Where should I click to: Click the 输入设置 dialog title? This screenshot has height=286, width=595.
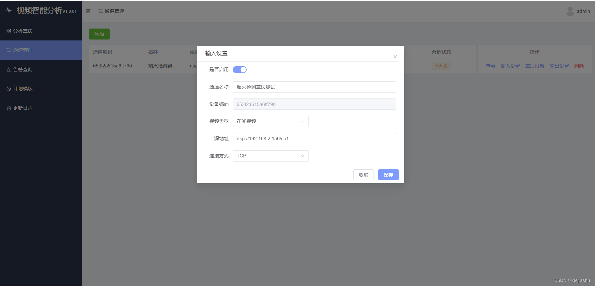(216, 53)
